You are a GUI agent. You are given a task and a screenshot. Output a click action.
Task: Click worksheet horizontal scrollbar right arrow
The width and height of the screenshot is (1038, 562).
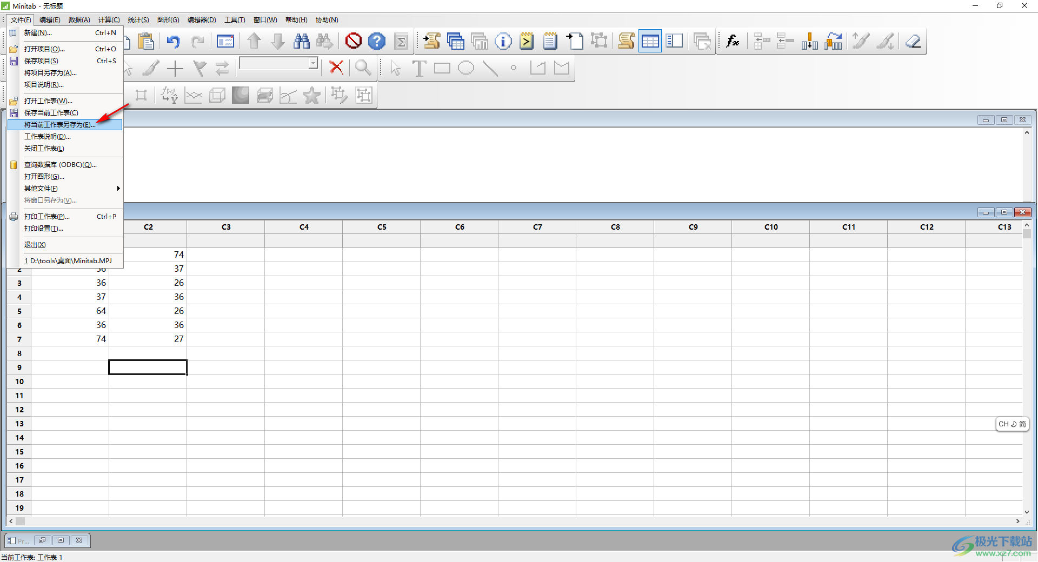pyautogui.click(x=1018, y=521)
